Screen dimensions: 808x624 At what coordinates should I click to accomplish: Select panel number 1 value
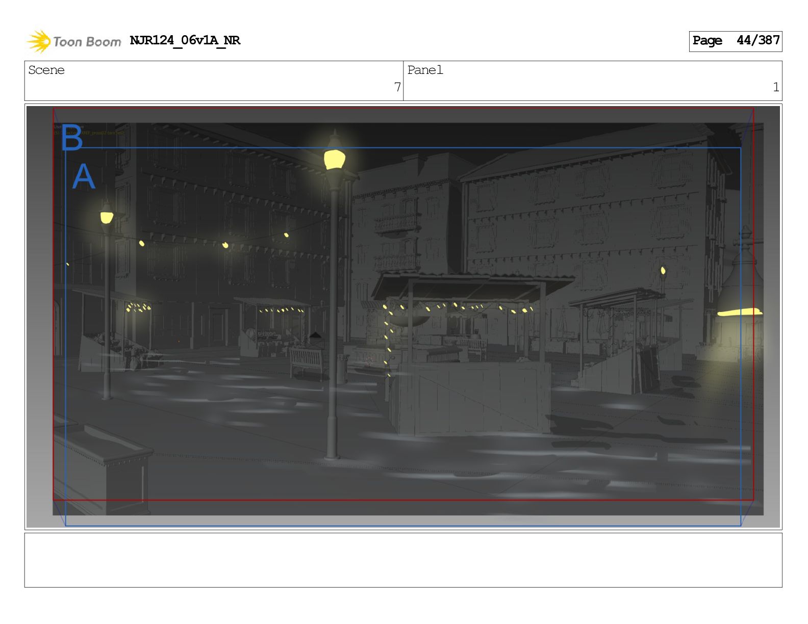(775, 87)
